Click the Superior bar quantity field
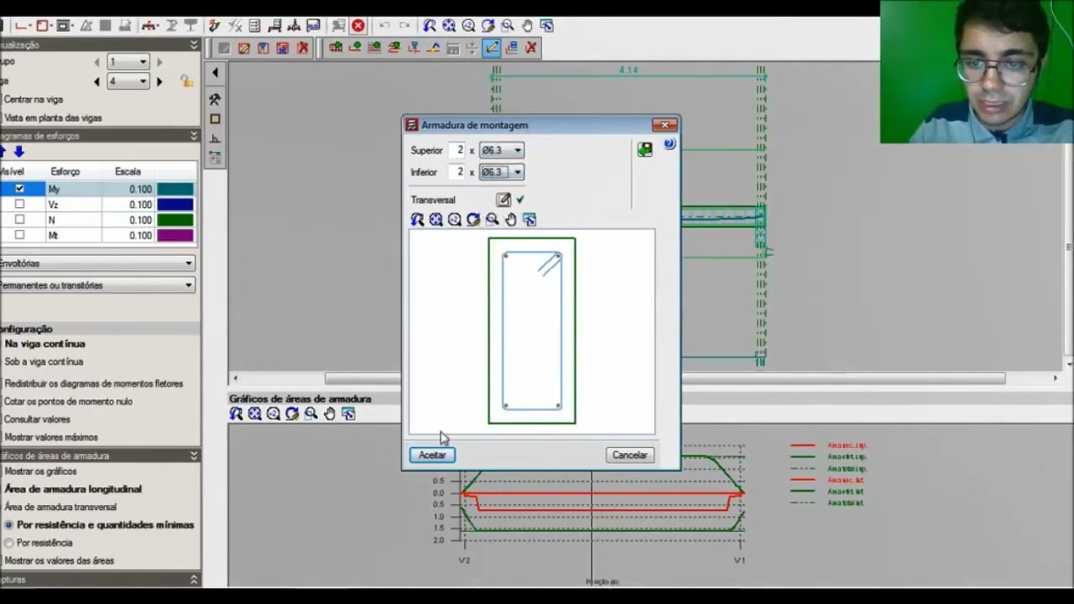This screenshot has width=1074, height=604. tap(456, 150)
